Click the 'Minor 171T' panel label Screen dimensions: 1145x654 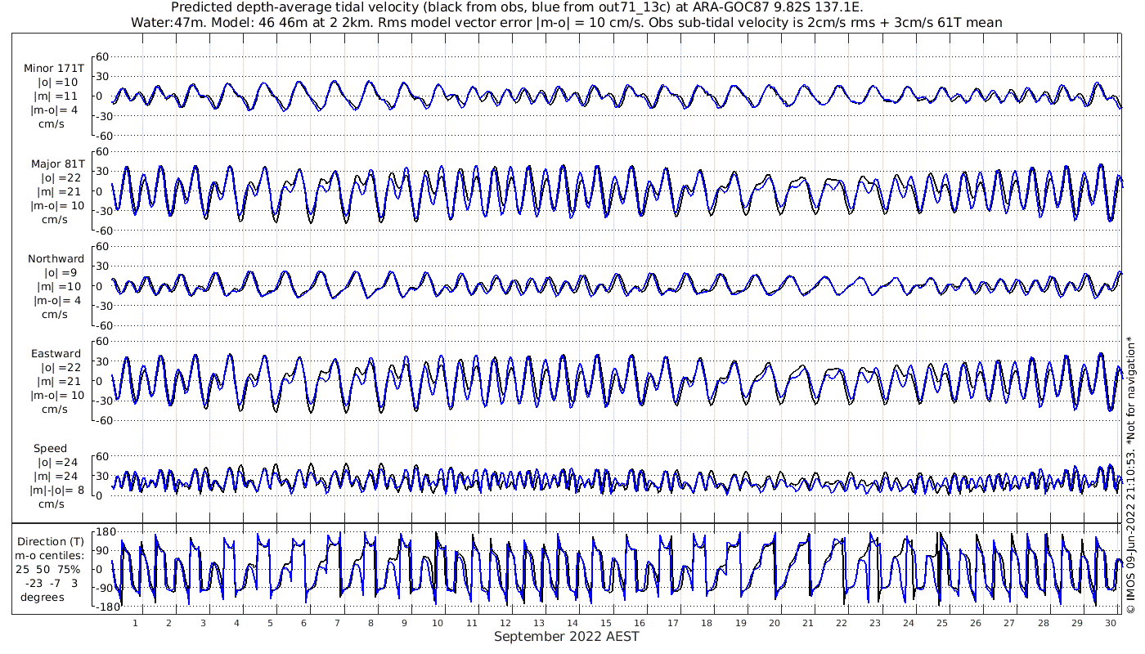point(54,69)
